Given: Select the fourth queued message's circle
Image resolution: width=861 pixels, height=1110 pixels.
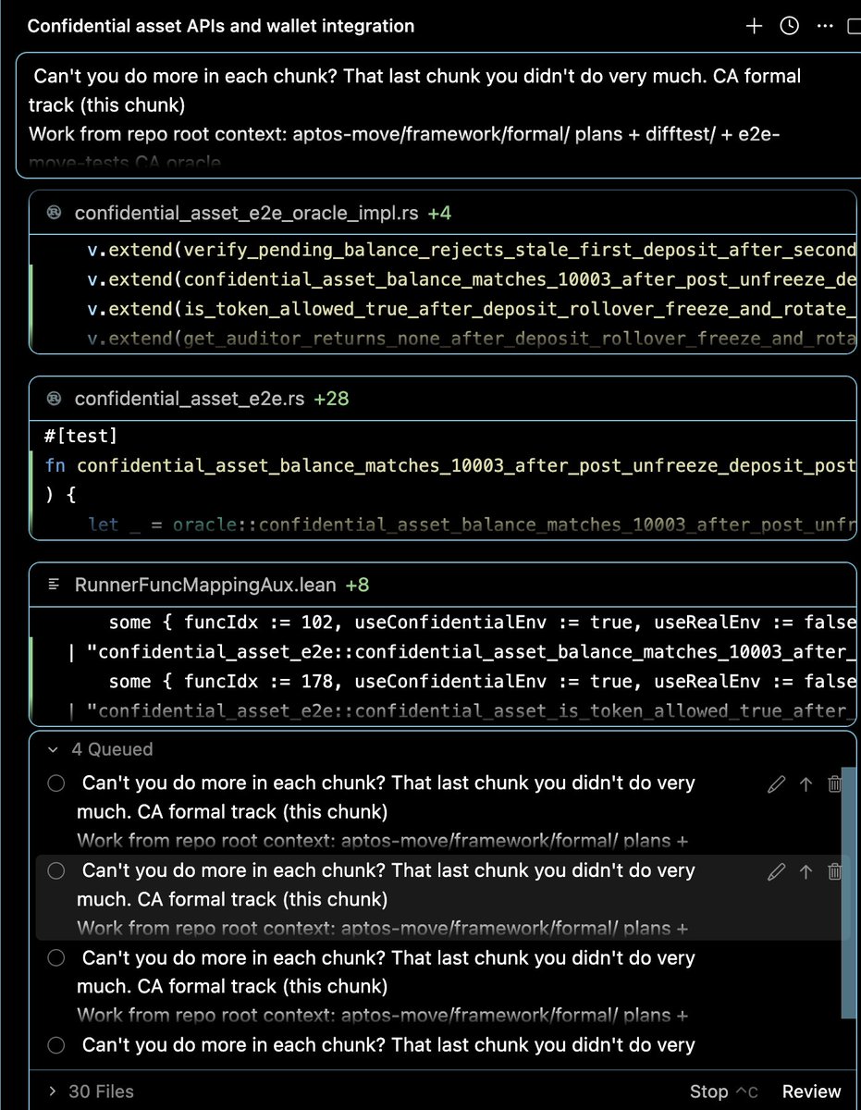Looking at the screenshot, I should pyautogui.click(x=55, y=1045).
